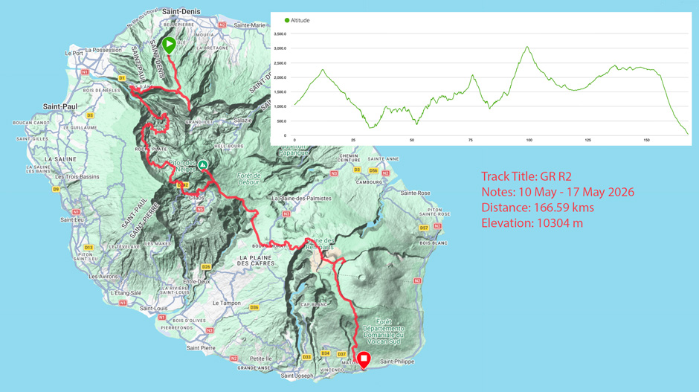Viewport: 699px width, 392px height.
Task: Click the D34 road shield
Action: tap(326, 353)
